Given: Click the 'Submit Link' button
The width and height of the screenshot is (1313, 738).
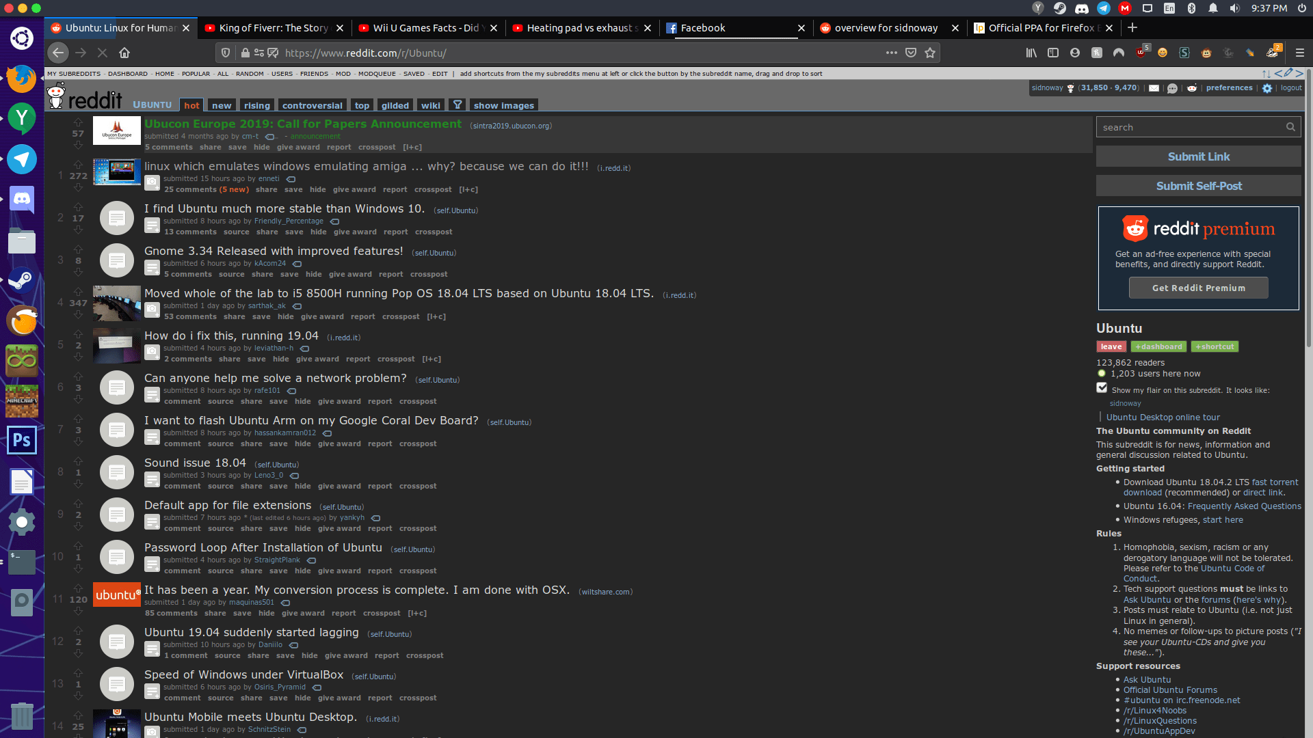Looking at the screenshot, I should pos(1198,156).
